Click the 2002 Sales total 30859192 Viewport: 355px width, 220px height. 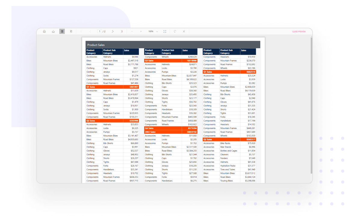pyautogui.click(x=192, y=132)
